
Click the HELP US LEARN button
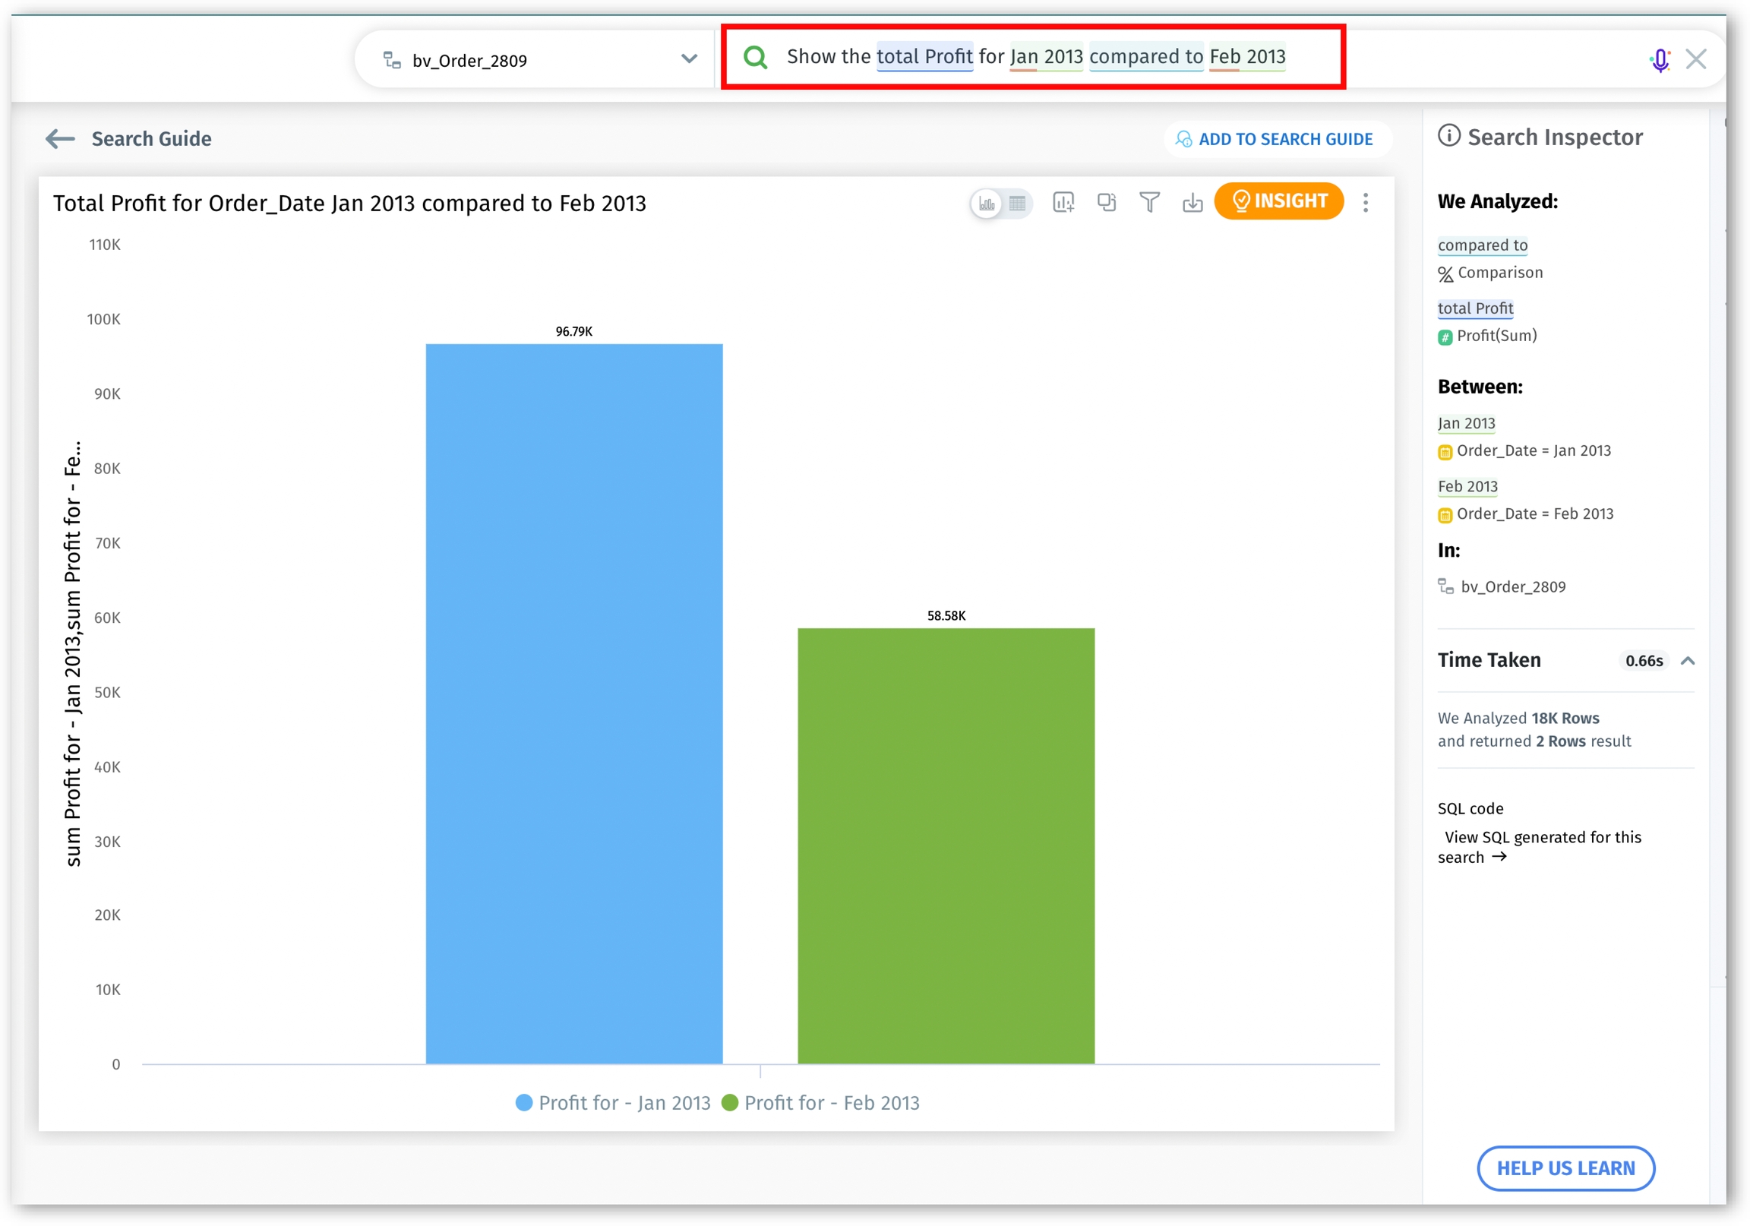click(1565, 1168)
